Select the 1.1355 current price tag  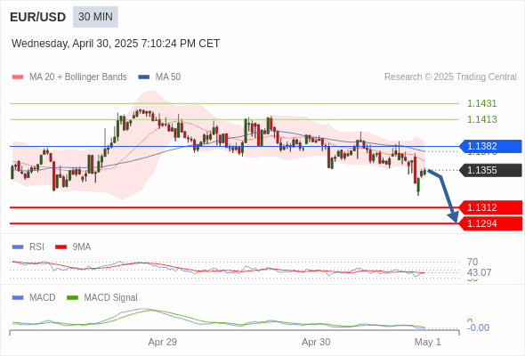click(x=490, y=170)
